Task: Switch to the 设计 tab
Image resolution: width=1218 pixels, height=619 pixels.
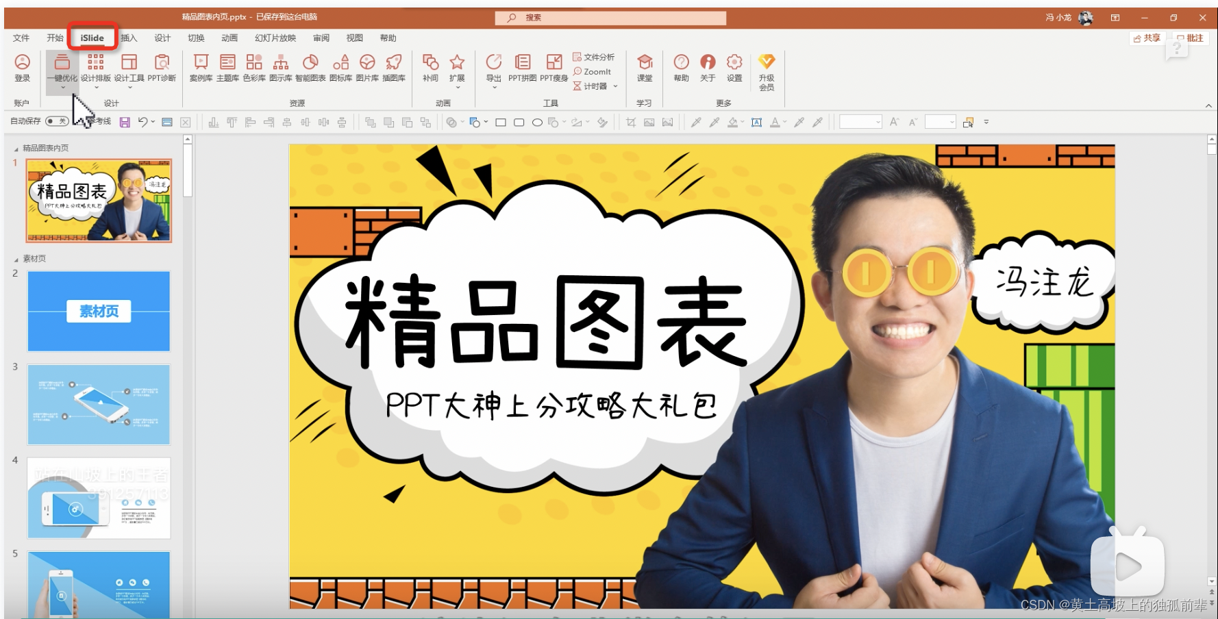Action: (x=162, y=38)
